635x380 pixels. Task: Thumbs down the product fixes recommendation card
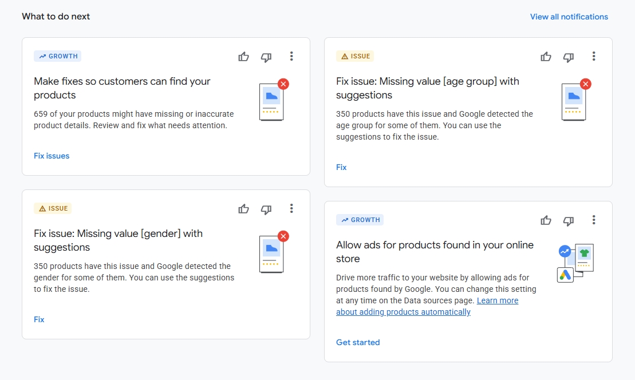[266, 57]
